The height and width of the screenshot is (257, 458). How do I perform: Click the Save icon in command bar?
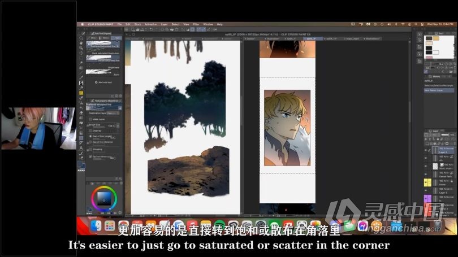(142, 29)
